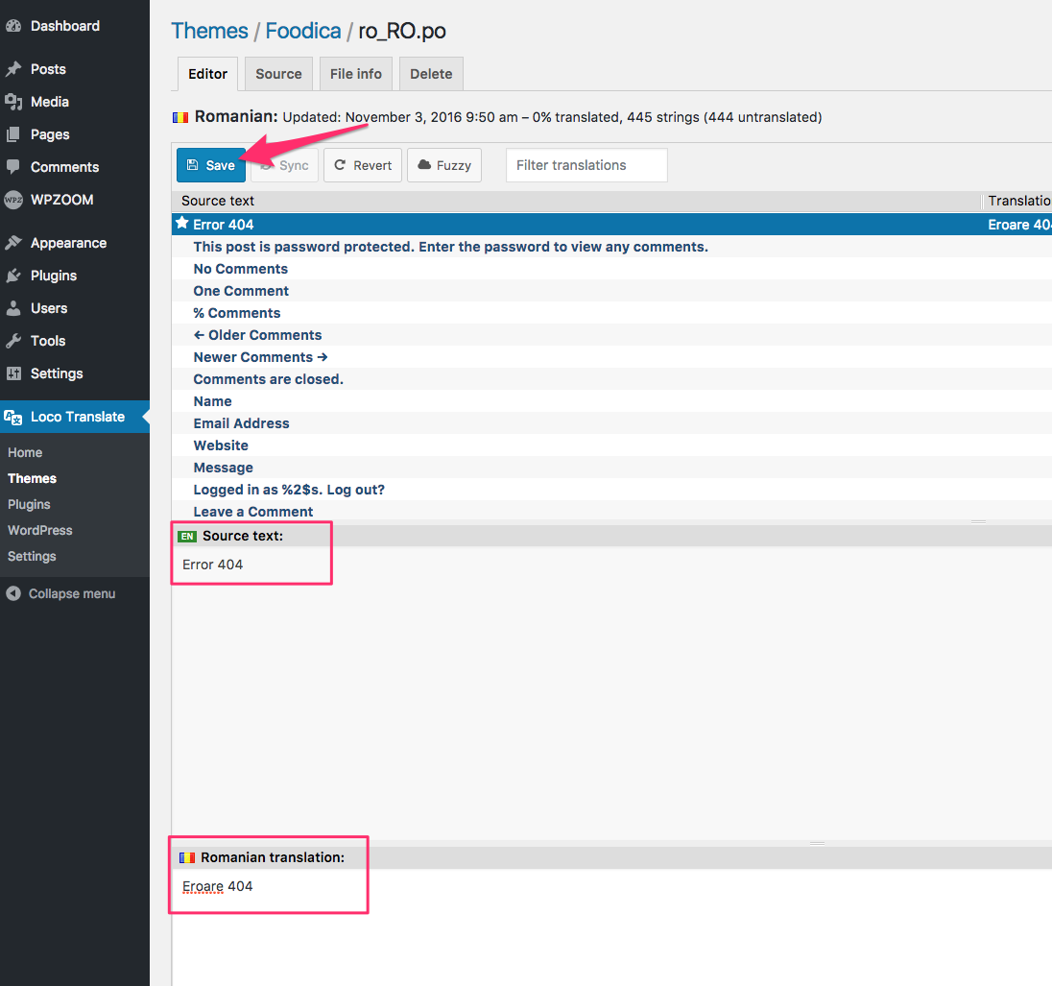
Task: Open Loco Translate Settings submenu
Action: coord(32,557)
